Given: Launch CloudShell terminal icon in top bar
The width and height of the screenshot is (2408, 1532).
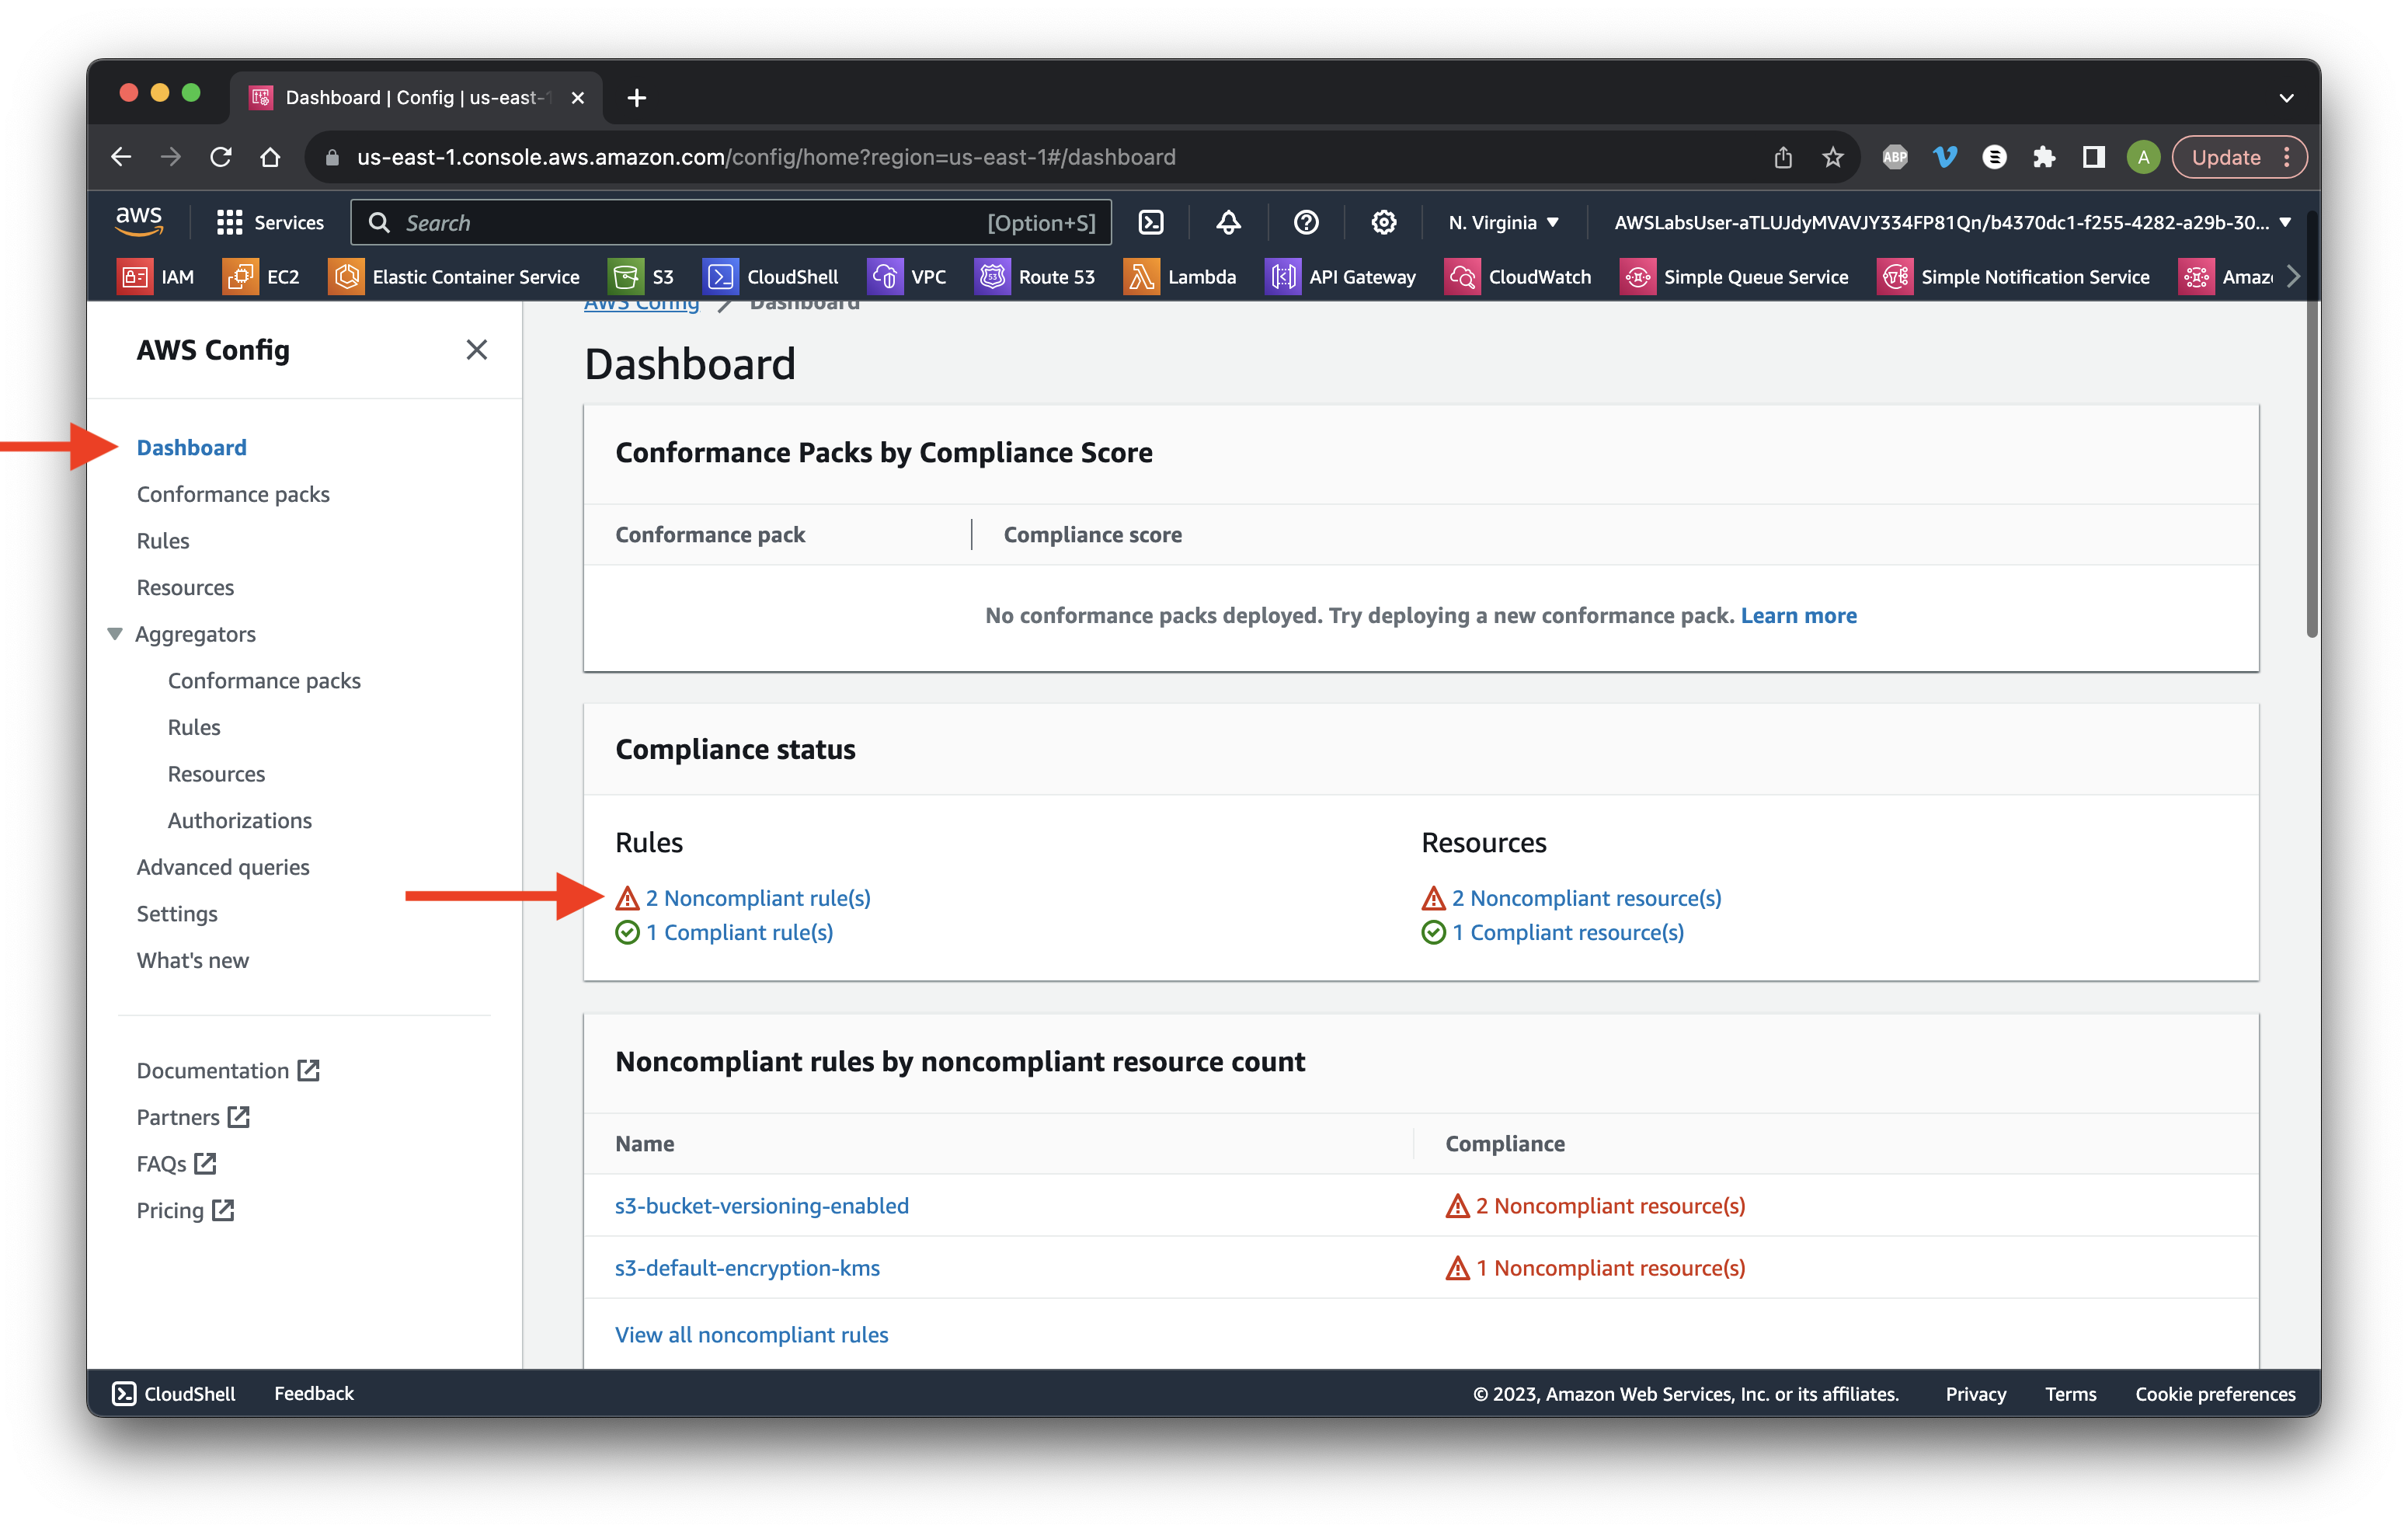Looking at the screenshot, I should pos(1151,222).
